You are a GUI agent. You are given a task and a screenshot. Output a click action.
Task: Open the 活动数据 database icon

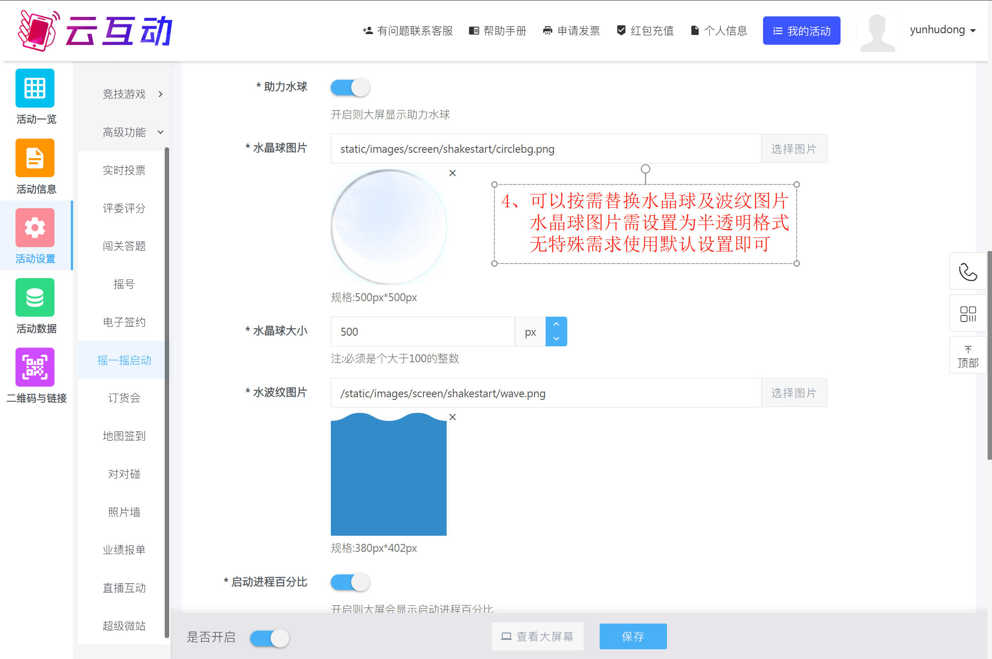click(35, 298)
